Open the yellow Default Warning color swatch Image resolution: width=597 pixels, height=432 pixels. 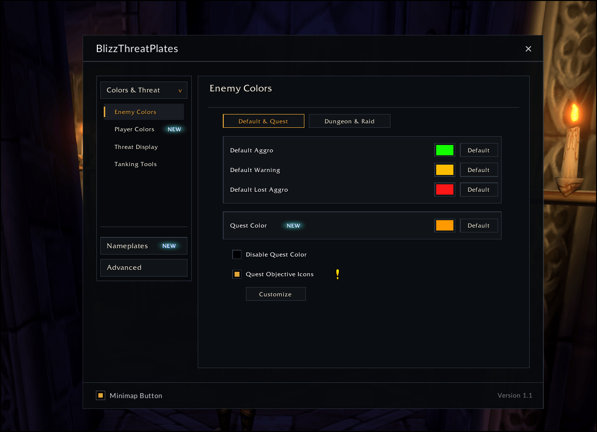[445, 170]
